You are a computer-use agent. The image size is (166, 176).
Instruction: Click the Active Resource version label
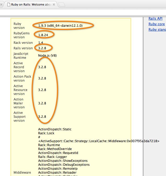coord(20,90)
